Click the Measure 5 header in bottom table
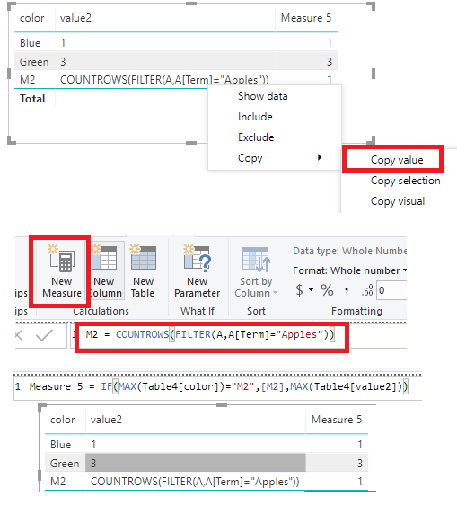Screen dimensions: 457x505 337,420
